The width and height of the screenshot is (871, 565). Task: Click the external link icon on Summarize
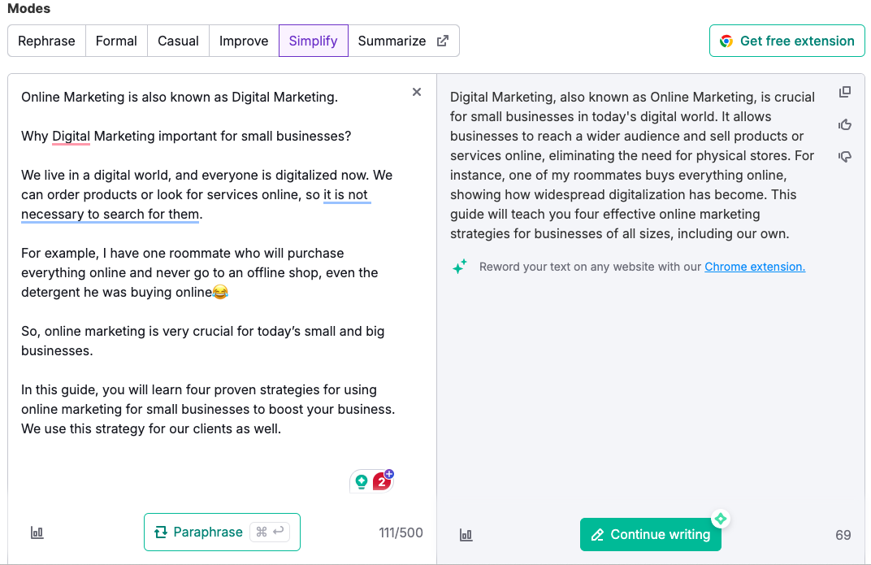(441, 40)
